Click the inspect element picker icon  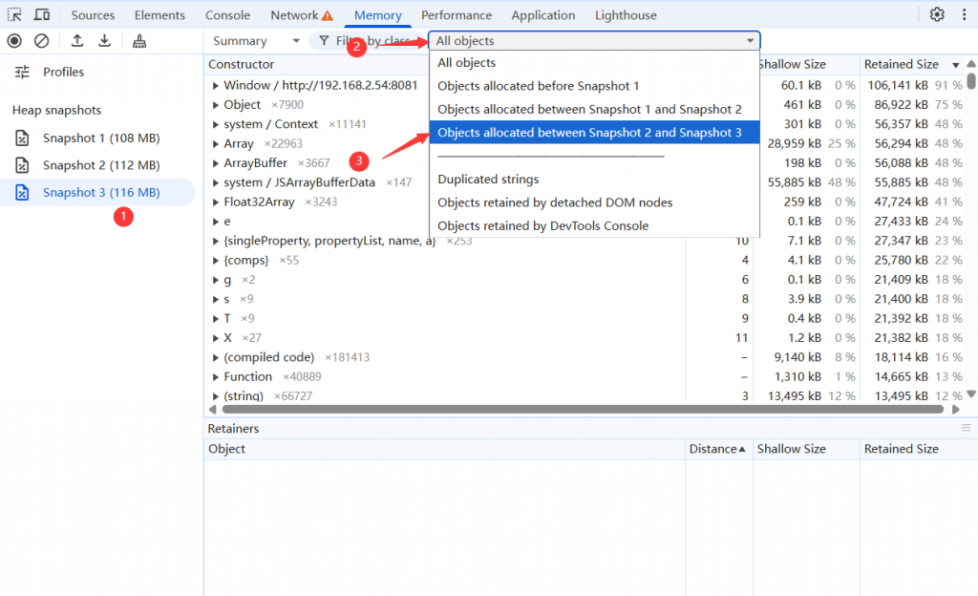click(14, 15)
